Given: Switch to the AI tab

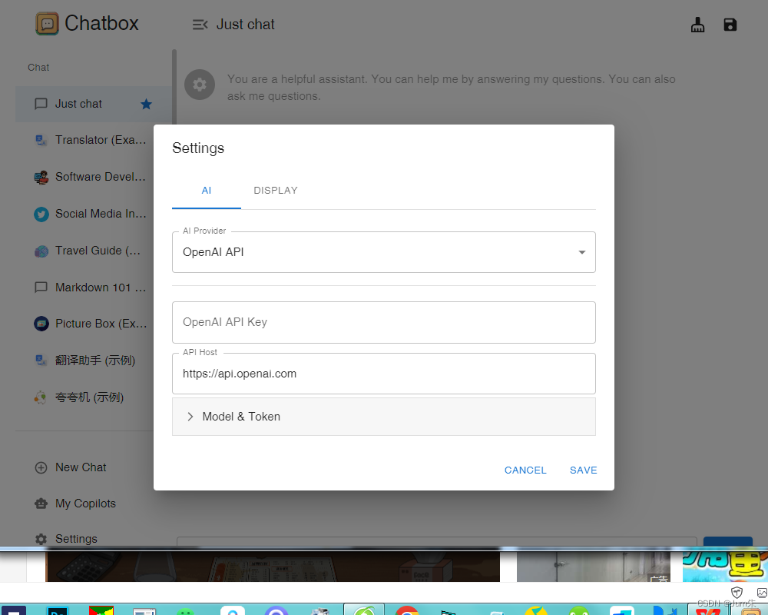Looking at the screenshot, I should pyautogui.click(x=206, y=191).
